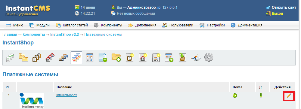Go to InstantShop v2.2 breadcrumb link

pos(64,35)
